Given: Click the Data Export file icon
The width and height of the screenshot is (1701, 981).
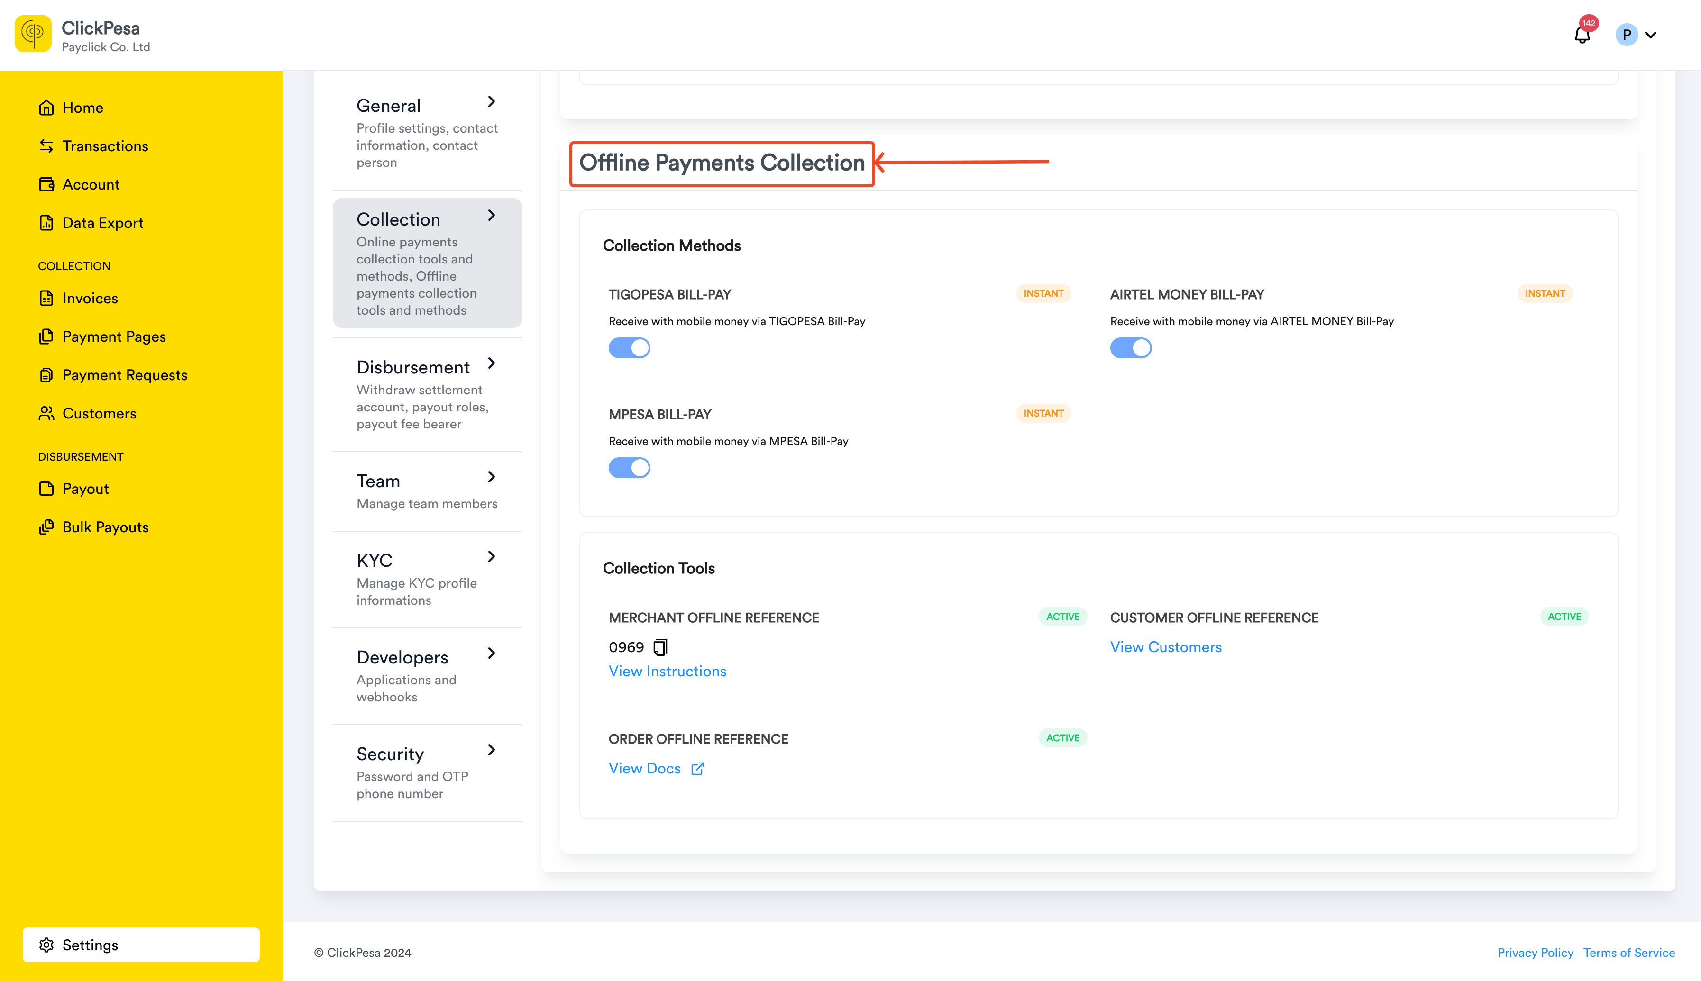Looking at the screenshot, I should point(46,223).
